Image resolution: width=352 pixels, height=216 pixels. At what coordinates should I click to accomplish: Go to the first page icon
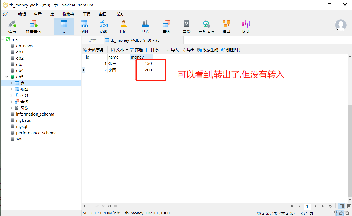293,206
